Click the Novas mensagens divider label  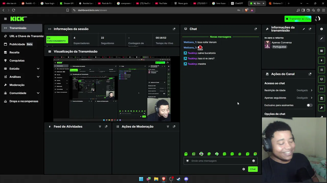tap(220, 37)
